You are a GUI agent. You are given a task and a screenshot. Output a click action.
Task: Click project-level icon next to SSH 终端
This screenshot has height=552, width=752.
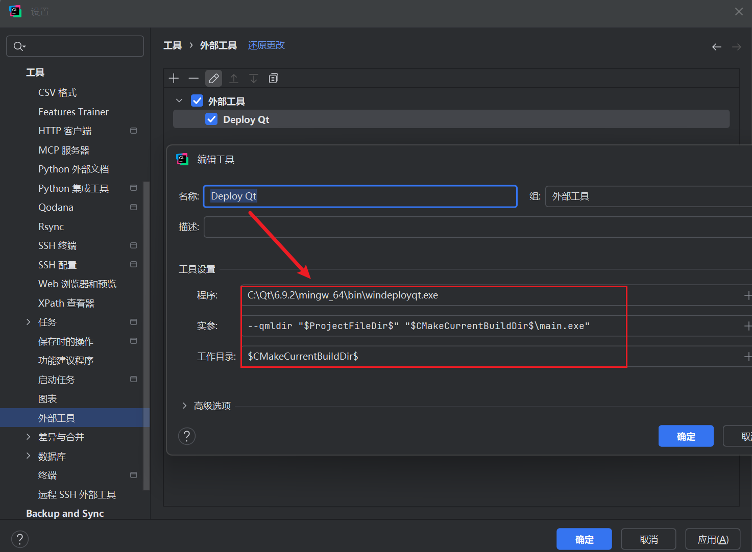tap(134, 245)
